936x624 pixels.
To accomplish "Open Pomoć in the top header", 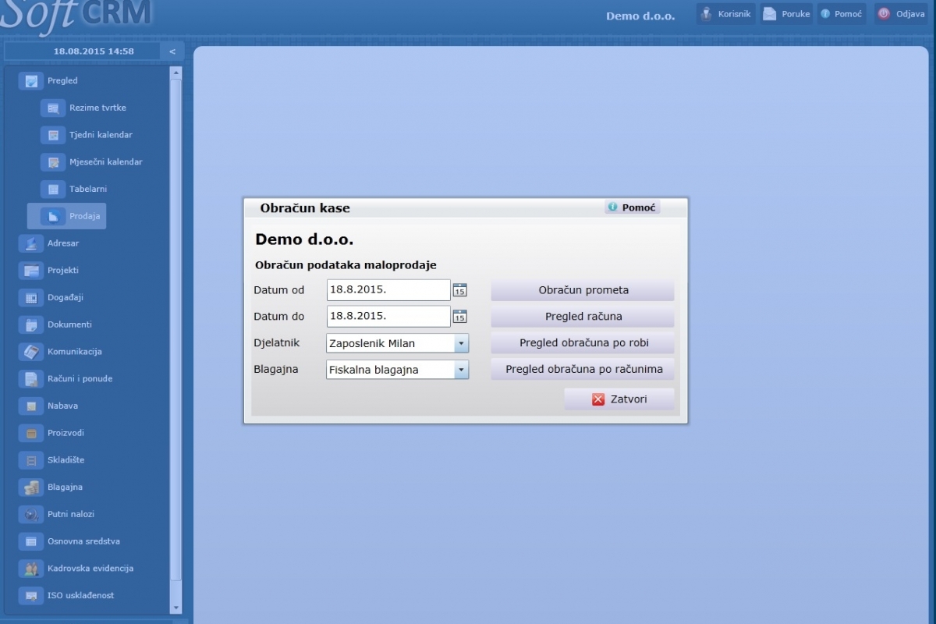I will tap(841, 14).
